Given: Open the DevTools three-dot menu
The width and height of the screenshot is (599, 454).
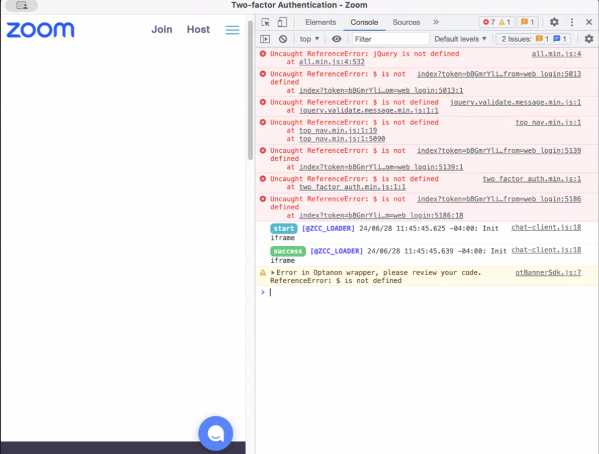Looking at the screenshot, I should tap(572, 22).
